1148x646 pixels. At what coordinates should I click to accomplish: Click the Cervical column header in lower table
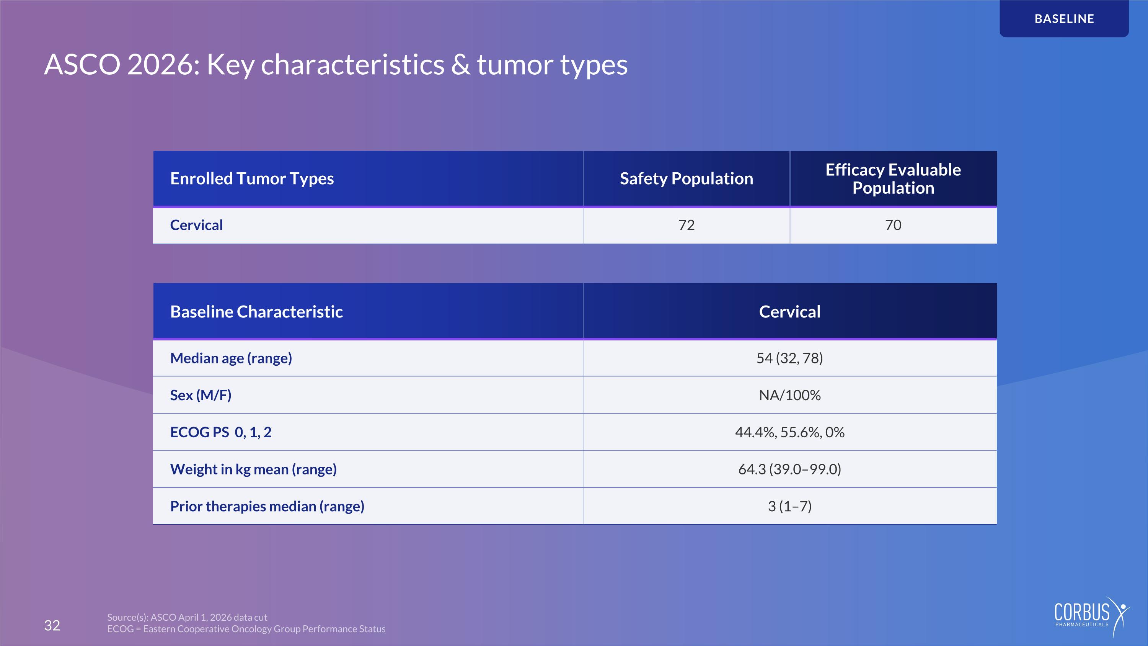point(790,312)
